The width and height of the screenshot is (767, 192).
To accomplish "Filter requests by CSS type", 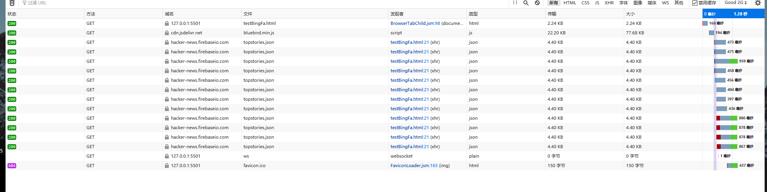I will [x=585, y=3].
